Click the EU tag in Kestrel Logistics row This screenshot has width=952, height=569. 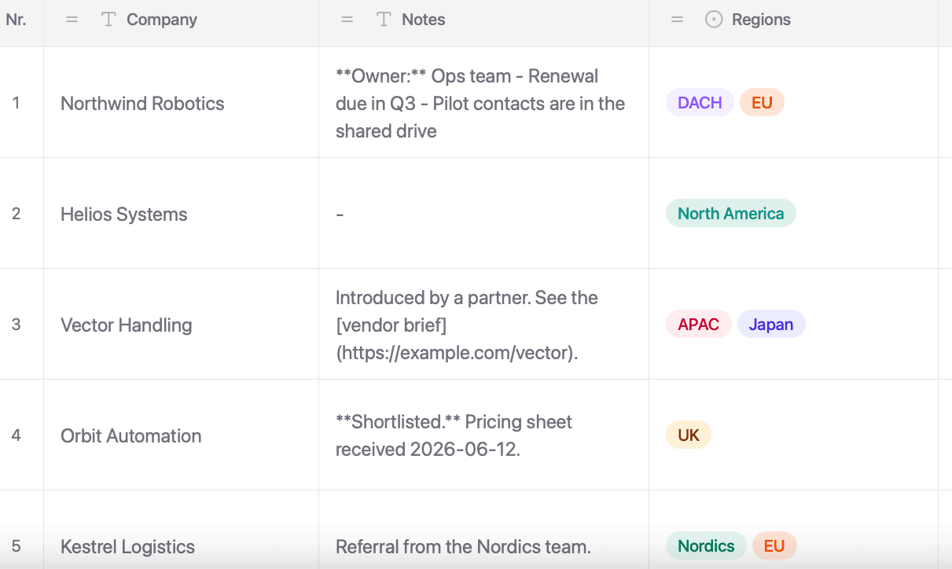(774, 546)
